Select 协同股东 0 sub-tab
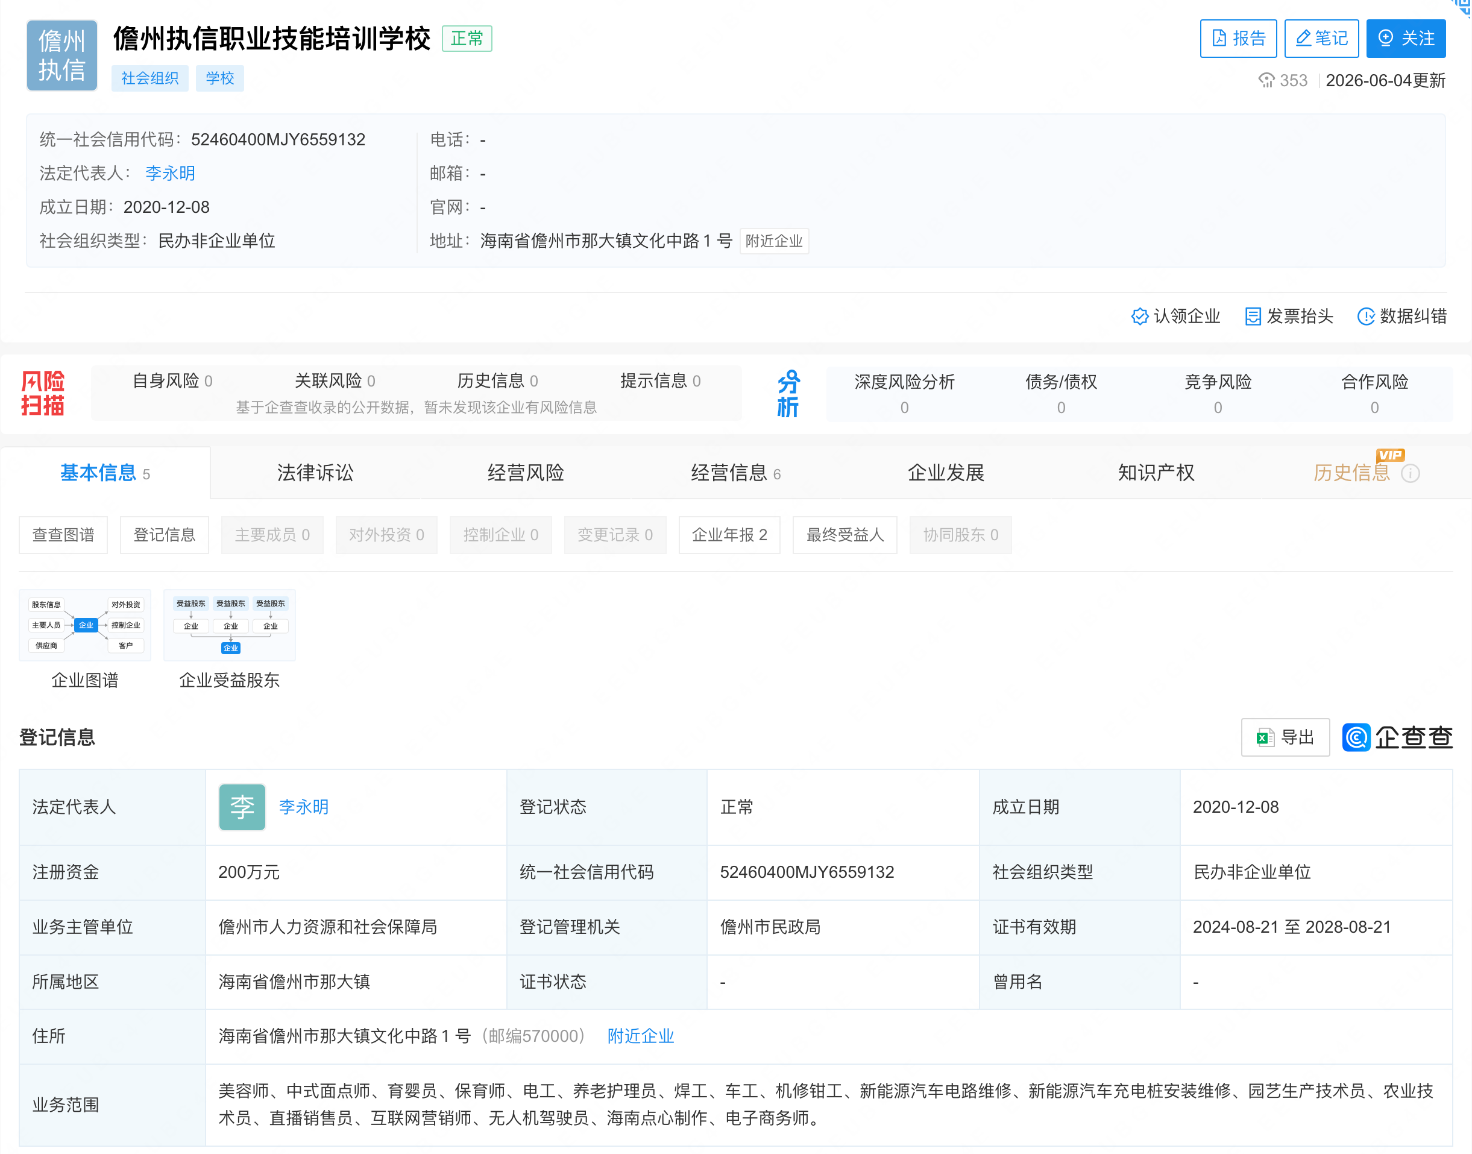The height and width of the screenshot is (1154, 1472). point(960,535)
